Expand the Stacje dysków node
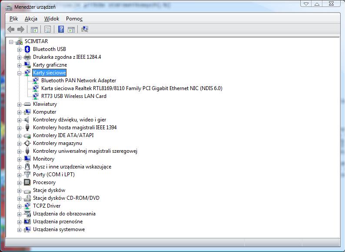Screen dimensions: 345x252 point(20,191)
